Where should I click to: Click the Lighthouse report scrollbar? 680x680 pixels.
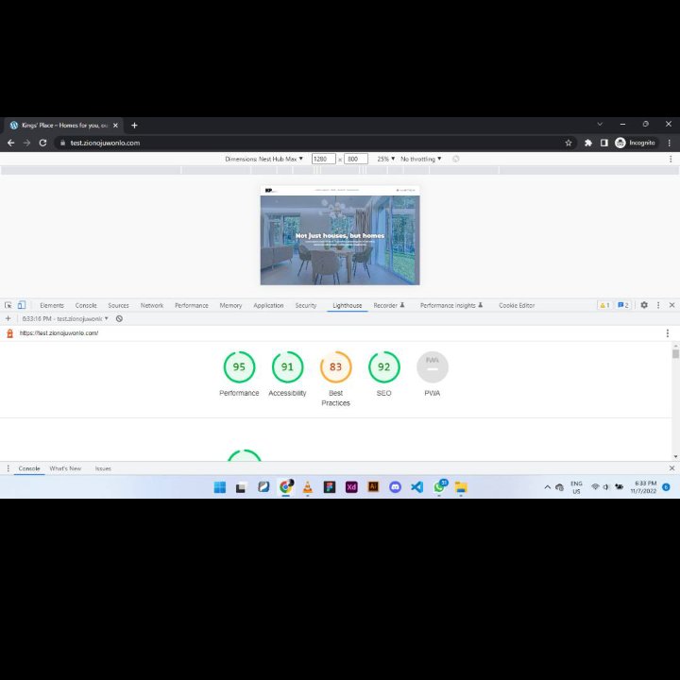pos(675,354)
